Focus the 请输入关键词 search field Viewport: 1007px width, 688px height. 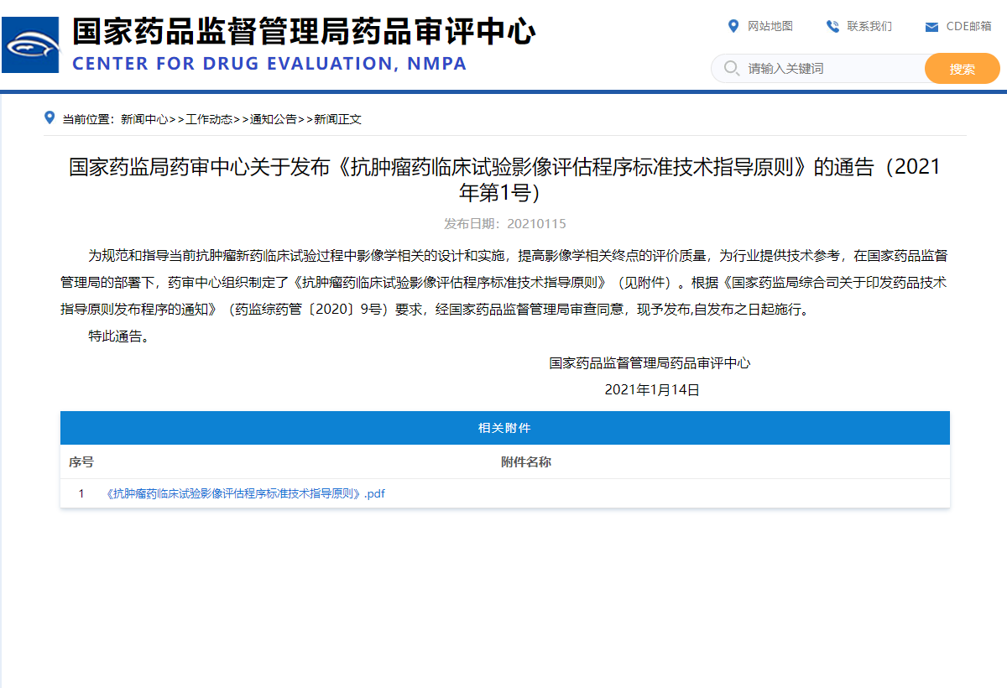(x=831, y=69)
